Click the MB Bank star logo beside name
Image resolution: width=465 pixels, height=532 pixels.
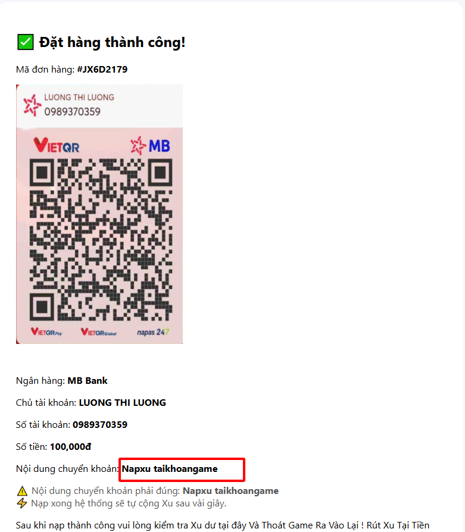[x=32, y=105]
